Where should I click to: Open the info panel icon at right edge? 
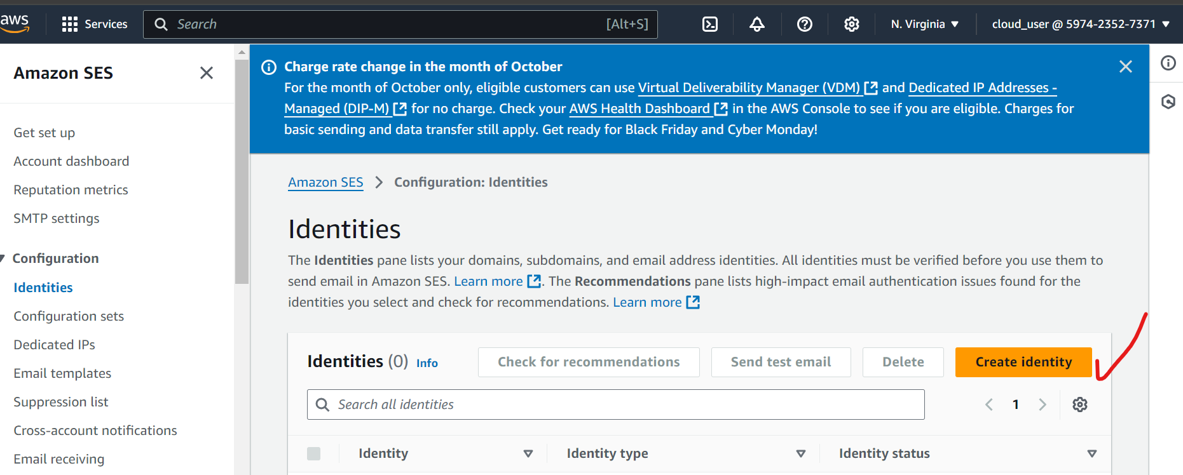click(1168, 63)
